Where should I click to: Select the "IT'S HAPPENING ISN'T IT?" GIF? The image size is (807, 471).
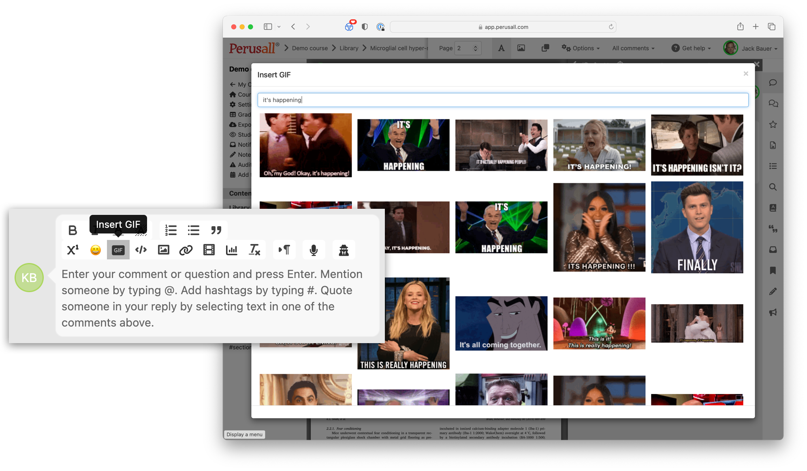697,145
